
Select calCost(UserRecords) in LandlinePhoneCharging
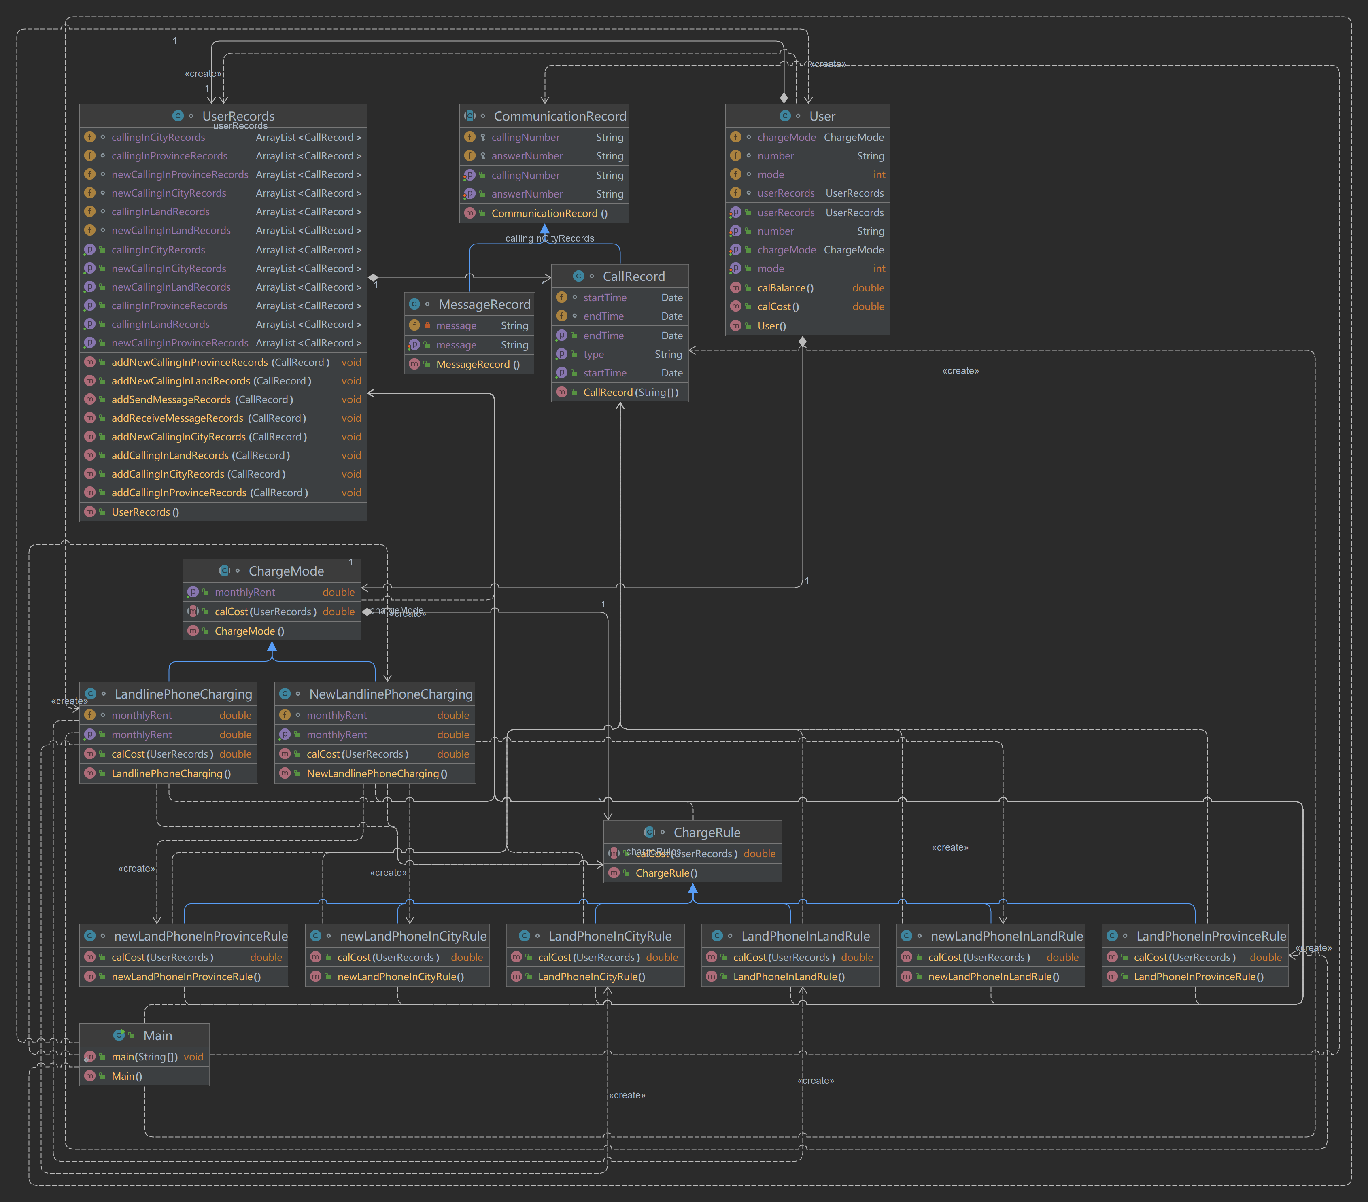tap(163, 754)
